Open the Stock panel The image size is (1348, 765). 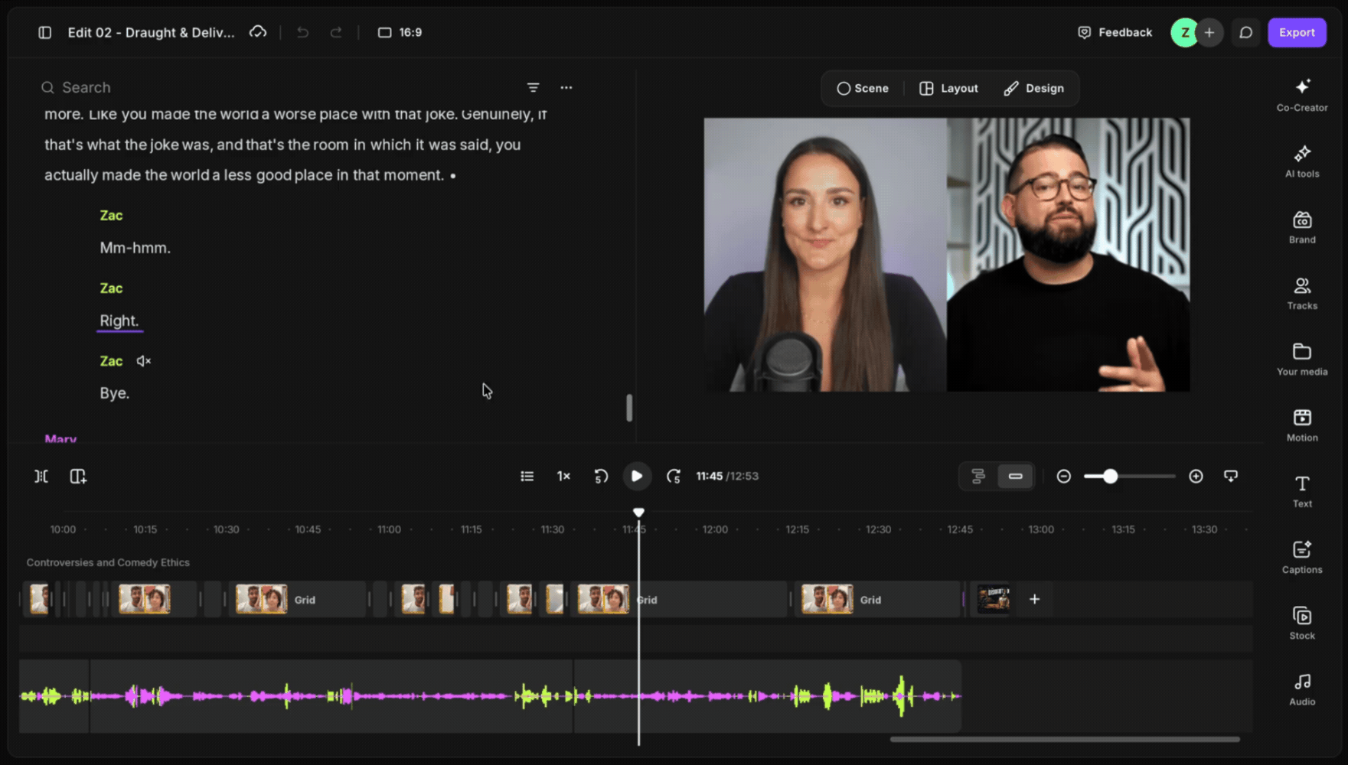tap(1302, 623)
